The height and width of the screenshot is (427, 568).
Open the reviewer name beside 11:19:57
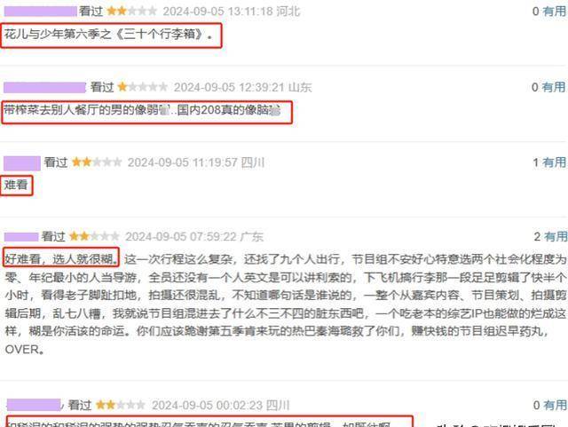coord(21,163)
